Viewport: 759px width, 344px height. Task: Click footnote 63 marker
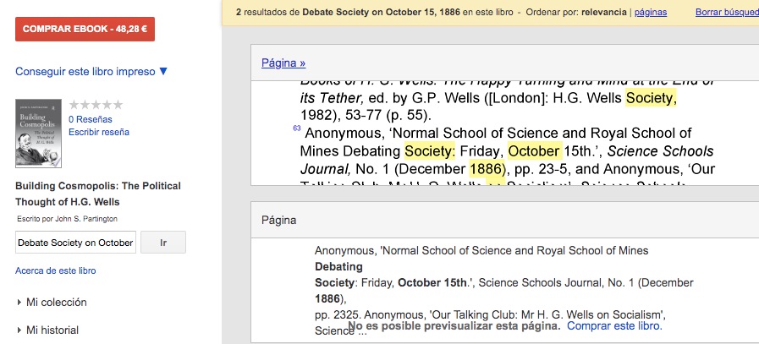pyautogui.click(x=296, y=128)
